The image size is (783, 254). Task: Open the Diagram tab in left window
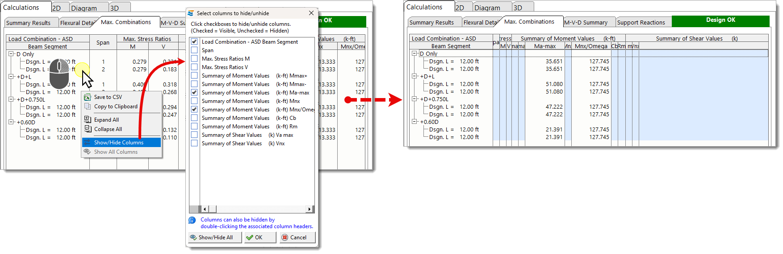[x=89, y=8]
